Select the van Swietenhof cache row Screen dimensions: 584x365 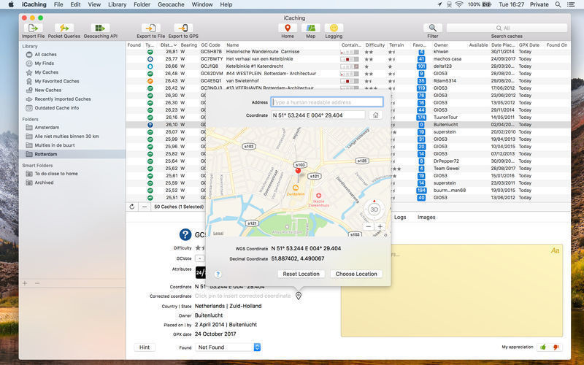348,81
